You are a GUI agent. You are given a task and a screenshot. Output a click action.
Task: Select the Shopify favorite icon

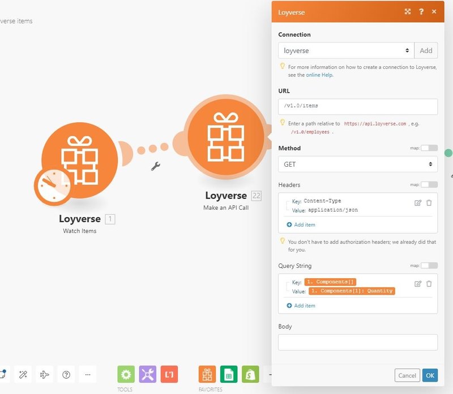coord(250,374)
